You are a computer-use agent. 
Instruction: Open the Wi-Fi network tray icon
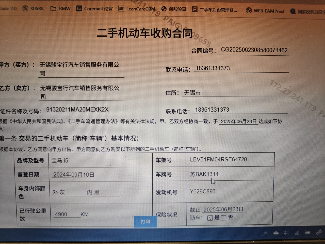[297, 232]
